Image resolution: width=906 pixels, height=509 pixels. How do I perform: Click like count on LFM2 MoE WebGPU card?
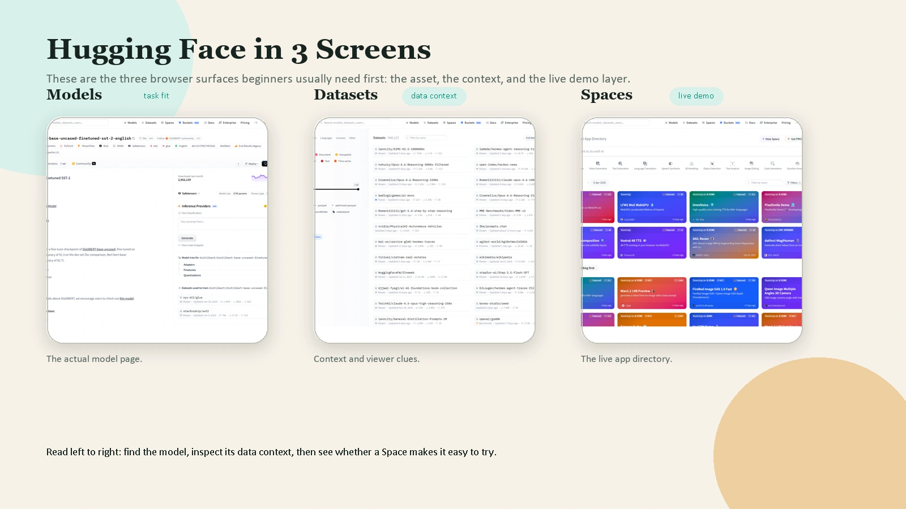[679, 194]
